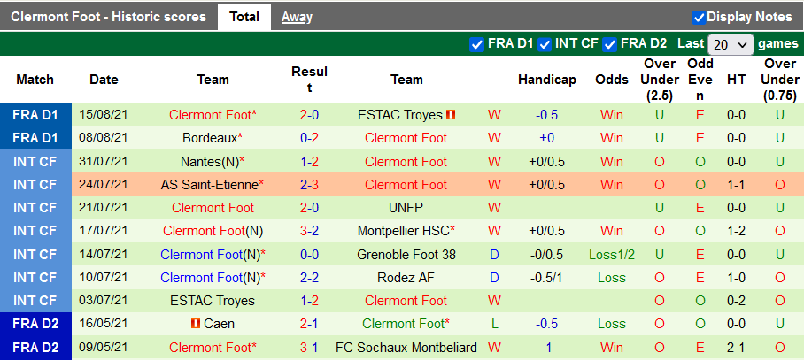Click FC Sochaux-Montbeliard team link
Screen dimensions: 804x360
(406, 347)
